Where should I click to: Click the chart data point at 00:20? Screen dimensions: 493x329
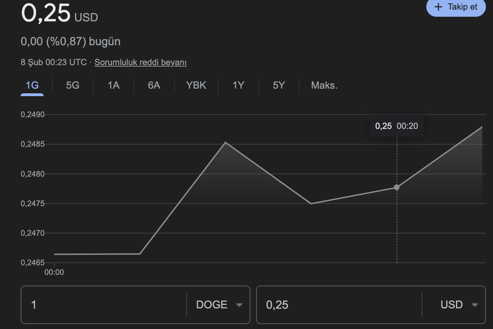(x=397, y=187)
